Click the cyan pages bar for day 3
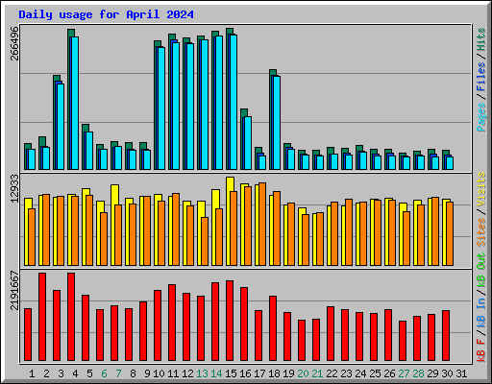This screenshot has height=384, width=492. pos(61,127)
